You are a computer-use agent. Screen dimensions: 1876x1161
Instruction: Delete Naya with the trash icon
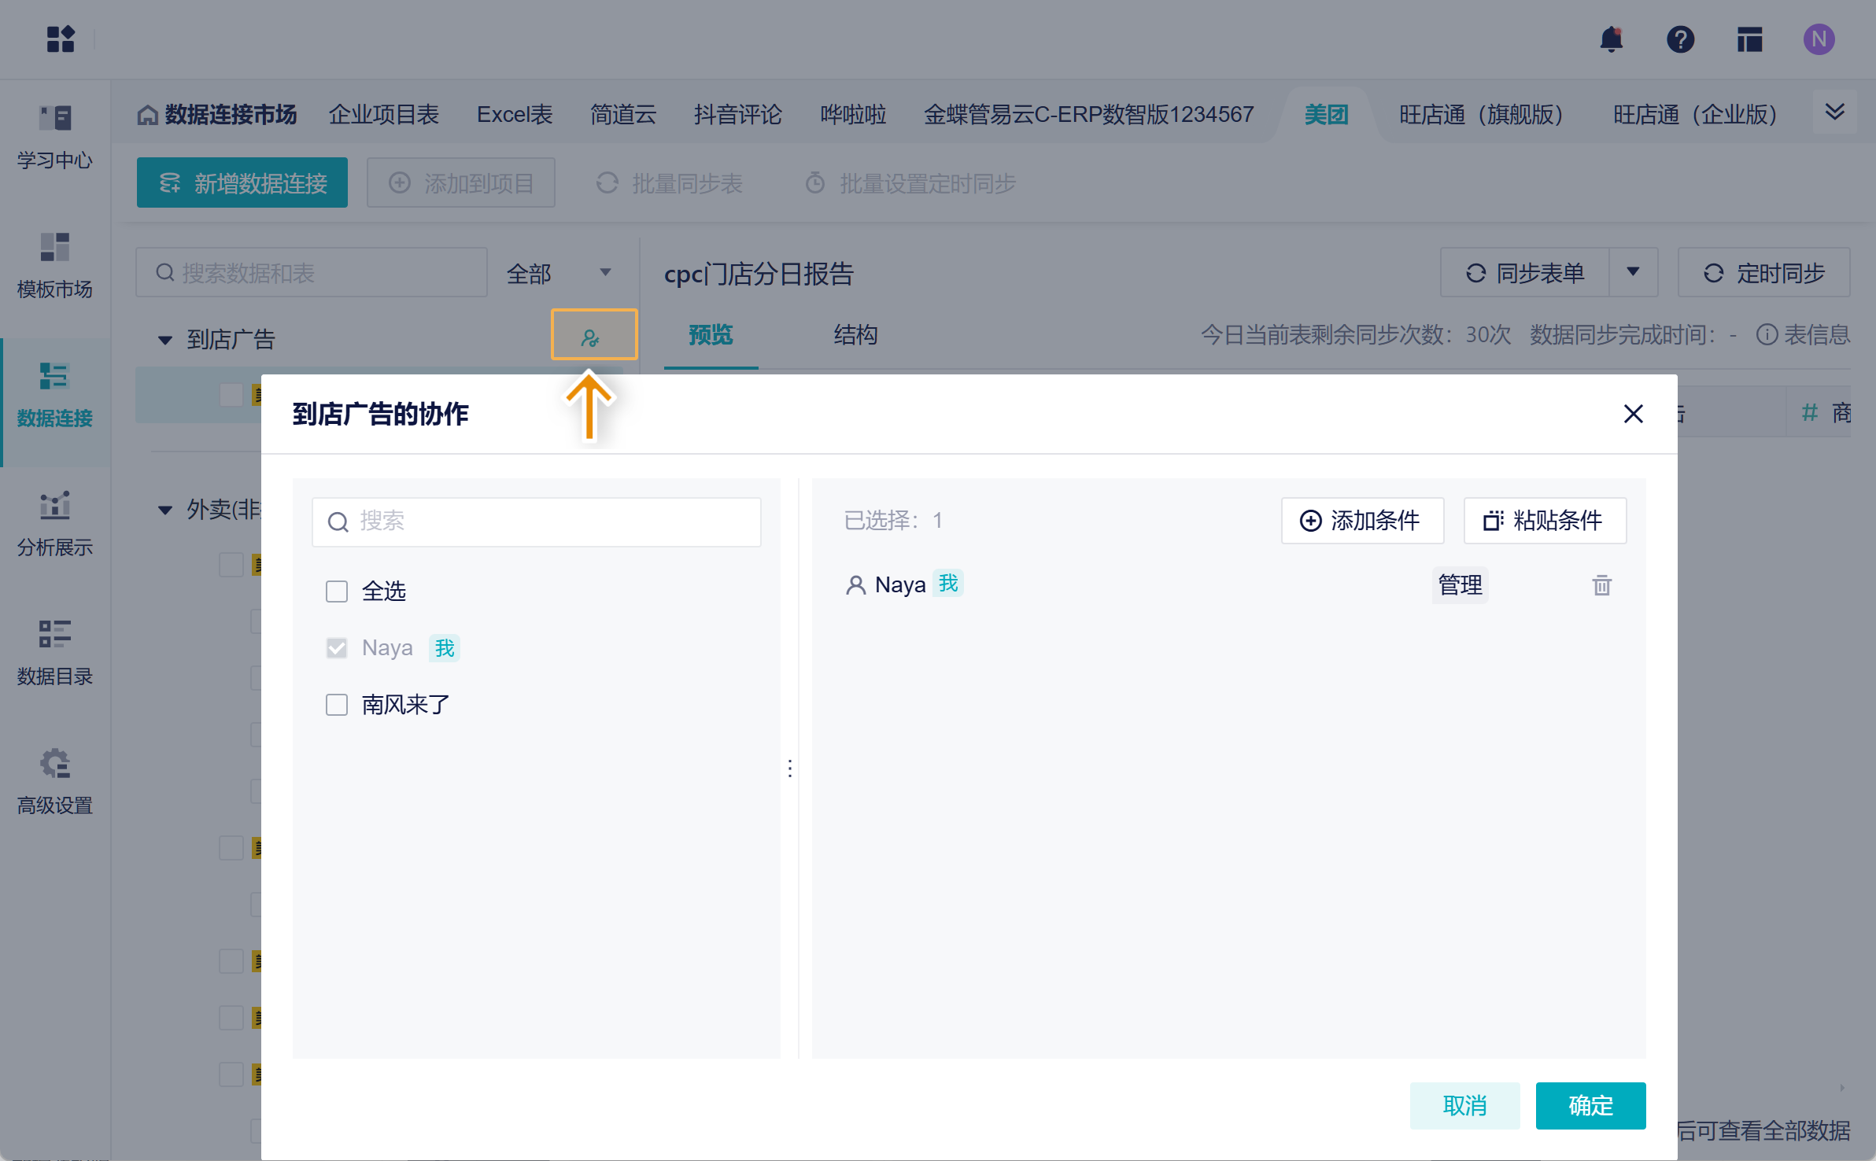1601,585
